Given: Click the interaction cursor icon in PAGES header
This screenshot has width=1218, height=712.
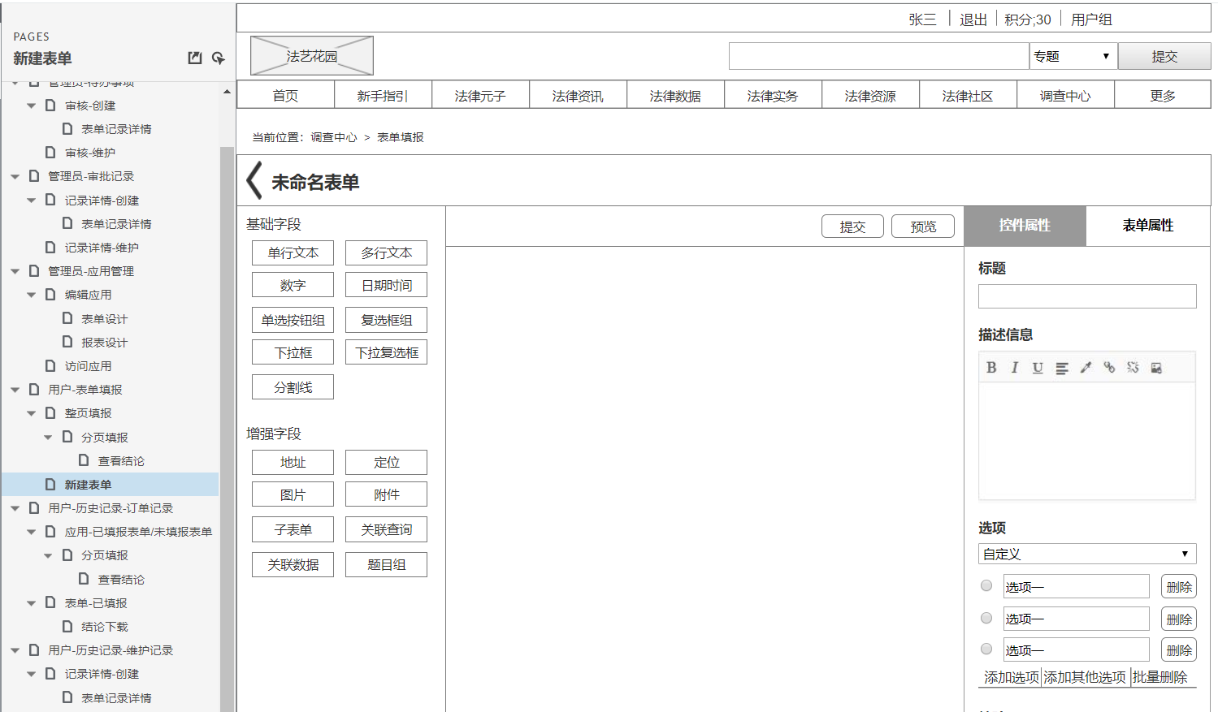Looking at the screenshot, I should [219, 58].
